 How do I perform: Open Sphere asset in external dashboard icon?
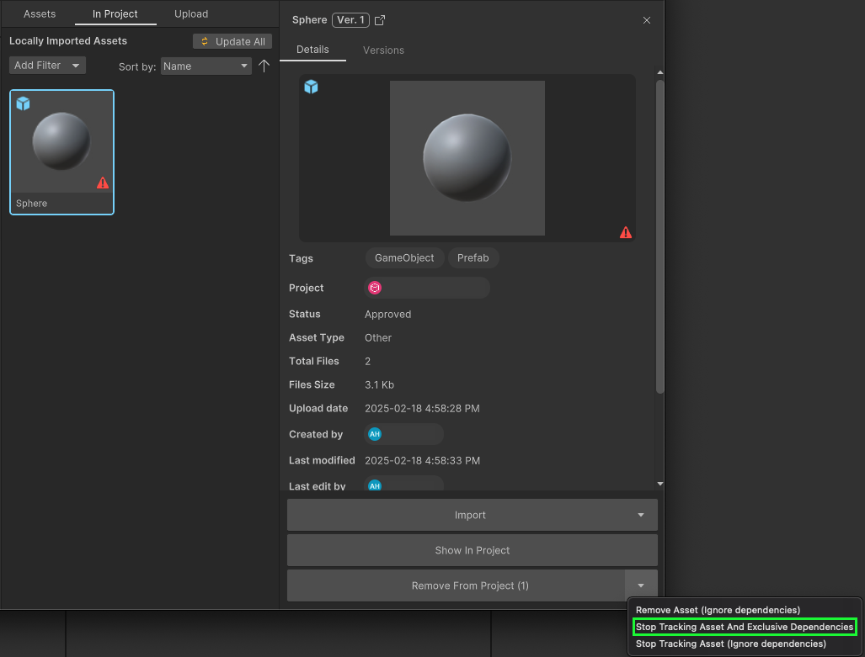point(380,20)
